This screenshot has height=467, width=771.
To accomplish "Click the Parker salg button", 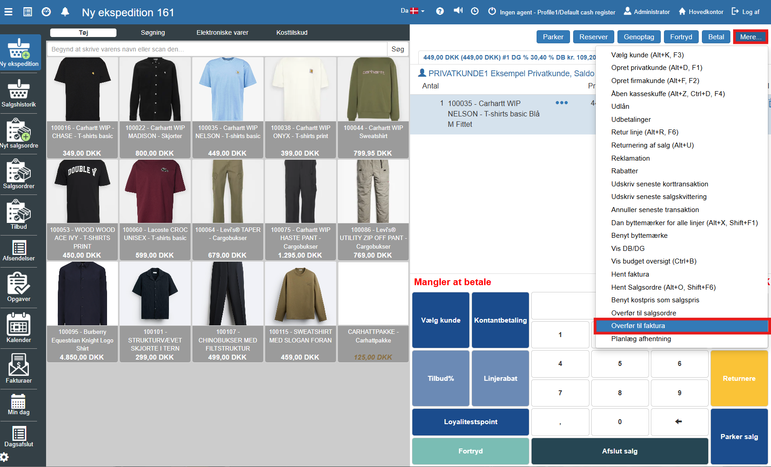I will 739,436.
